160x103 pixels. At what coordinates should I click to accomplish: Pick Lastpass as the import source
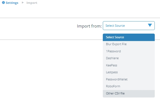tap(129, 72)
